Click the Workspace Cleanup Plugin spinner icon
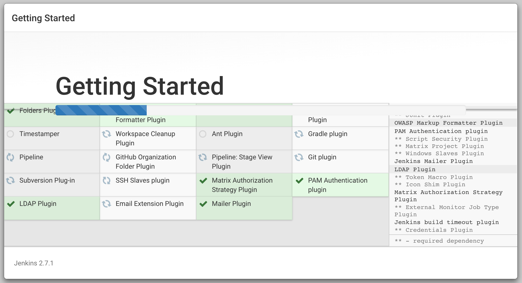This screenshot has height=283, width=522. point(107,134)
